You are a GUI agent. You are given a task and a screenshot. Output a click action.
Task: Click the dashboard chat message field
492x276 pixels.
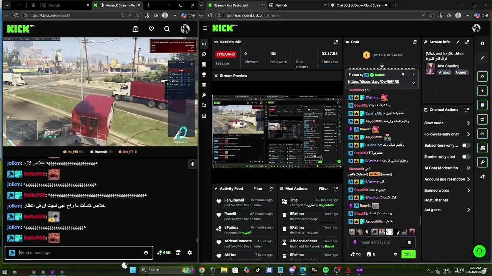tap(381, 242)
